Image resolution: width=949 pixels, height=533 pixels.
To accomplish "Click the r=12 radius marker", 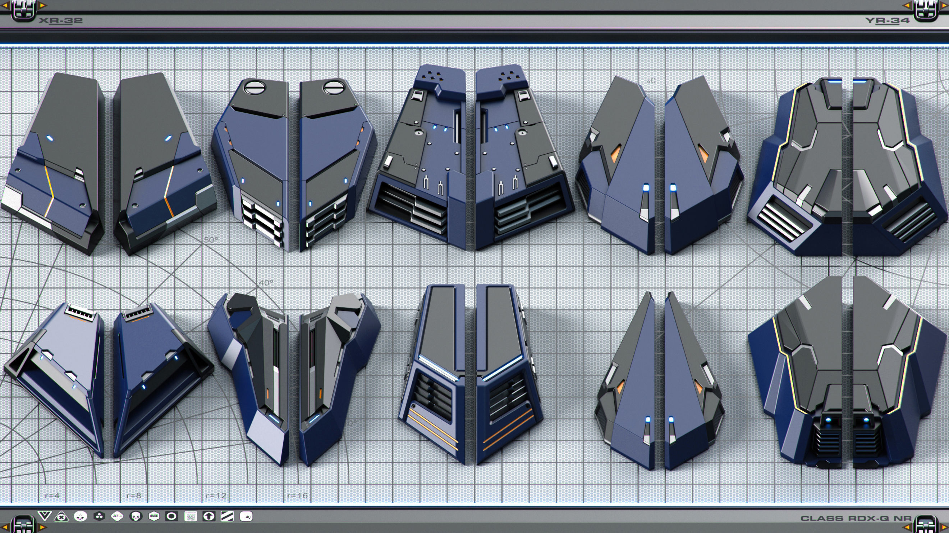I will point(216,495).
